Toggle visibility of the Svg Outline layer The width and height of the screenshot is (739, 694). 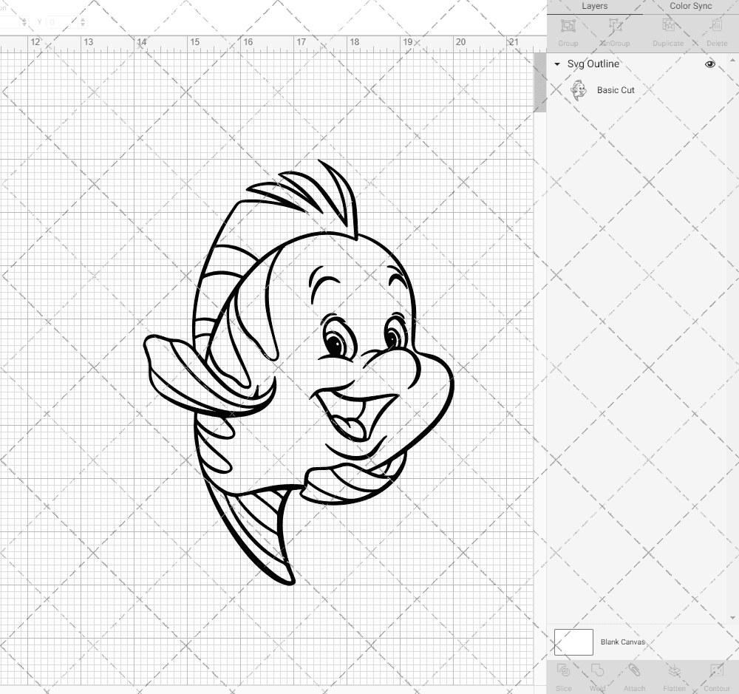tap(709, 64)
